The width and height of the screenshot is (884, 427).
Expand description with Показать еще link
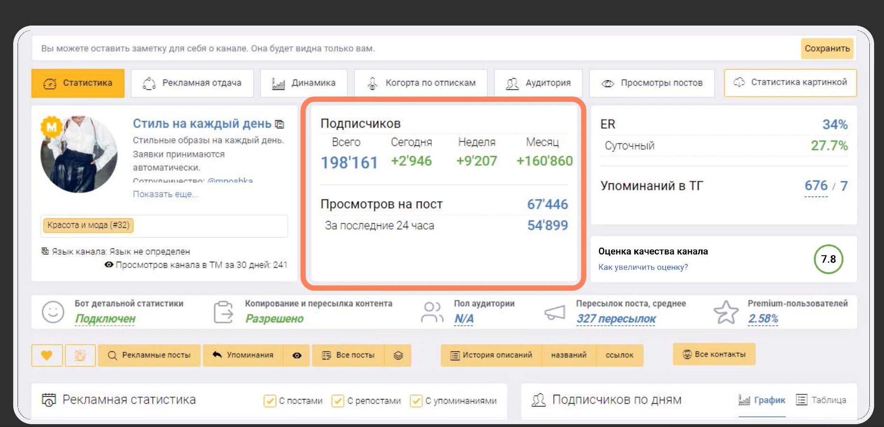(165, 194)
